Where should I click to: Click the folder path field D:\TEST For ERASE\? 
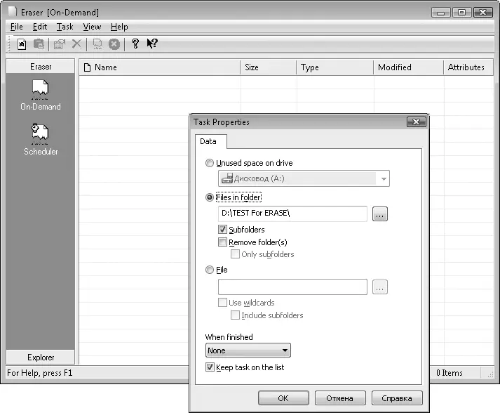pyautogui.click(x=292, y=214)
